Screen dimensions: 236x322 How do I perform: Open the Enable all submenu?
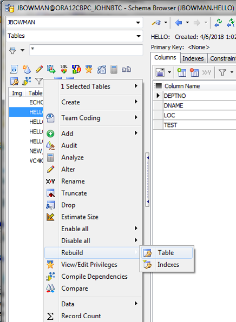click(93, 229)
